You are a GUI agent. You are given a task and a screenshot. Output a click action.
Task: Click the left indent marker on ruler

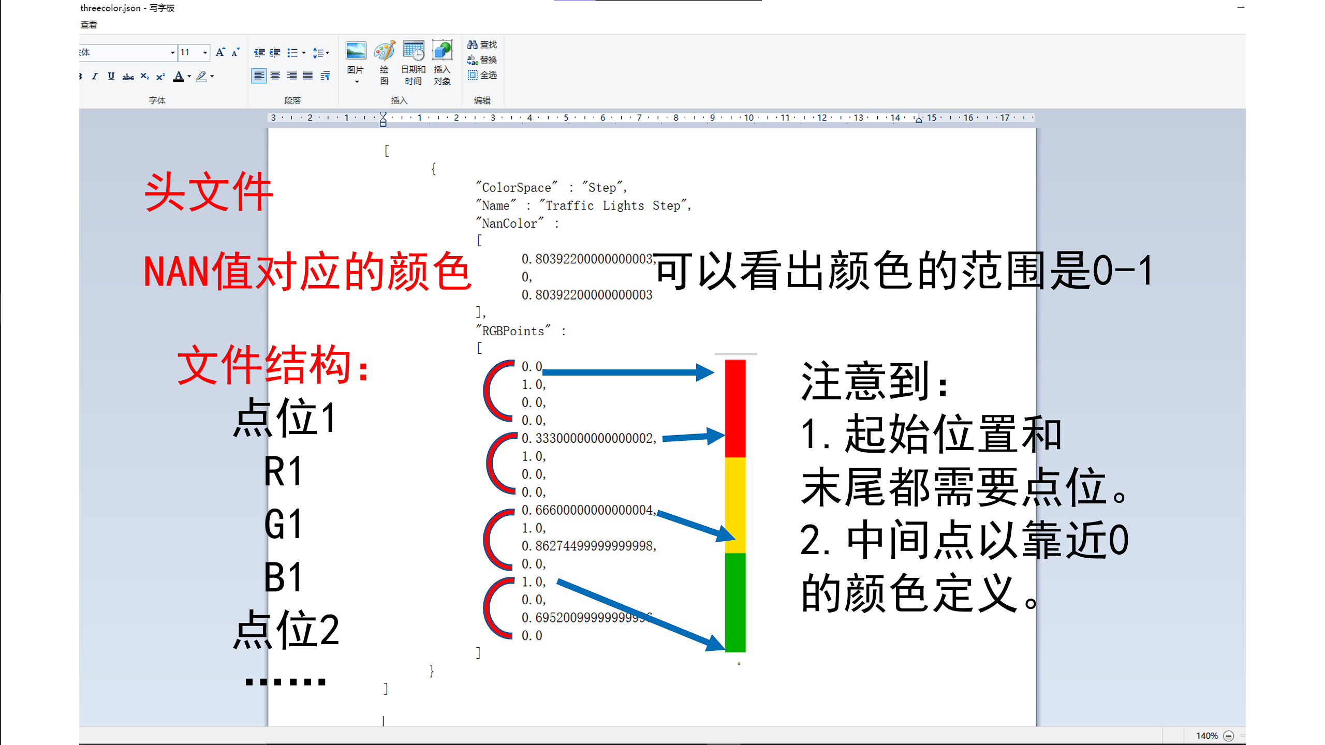[383, 120]
